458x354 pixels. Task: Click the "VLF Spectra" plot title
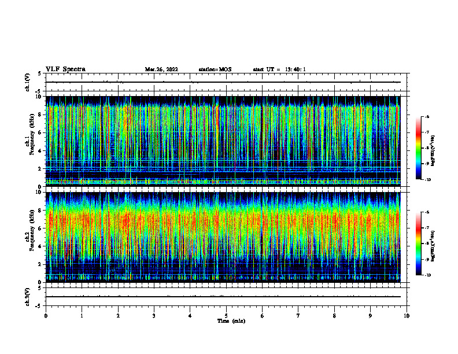pos(65,69)
